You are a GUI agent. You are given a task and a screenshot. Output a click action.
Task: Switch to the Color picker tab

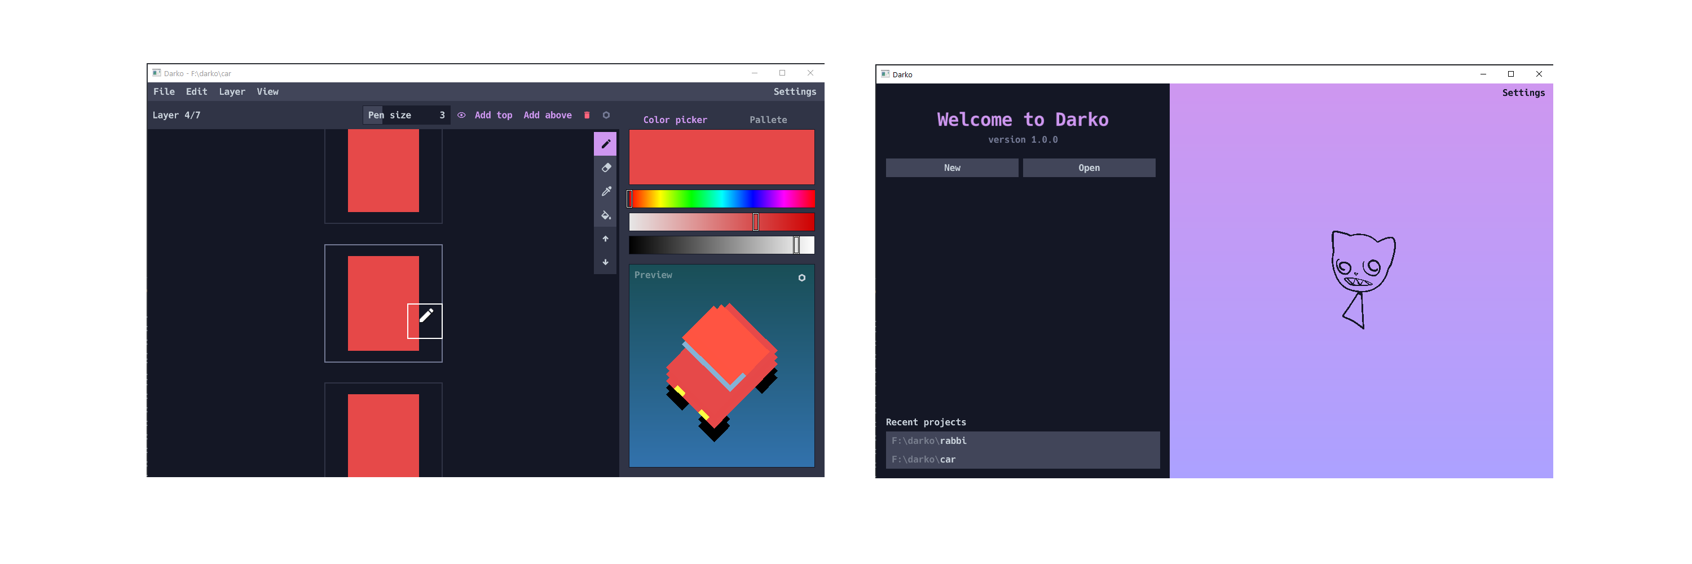pyautogui.click(x=675, y=120)
